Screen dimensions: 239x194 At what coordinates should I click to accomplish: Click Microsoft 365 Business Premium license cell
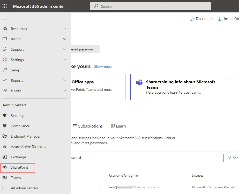214,187
